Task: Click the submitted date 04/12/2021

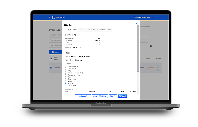Action: pyautogui.click(x=77, y=48)
